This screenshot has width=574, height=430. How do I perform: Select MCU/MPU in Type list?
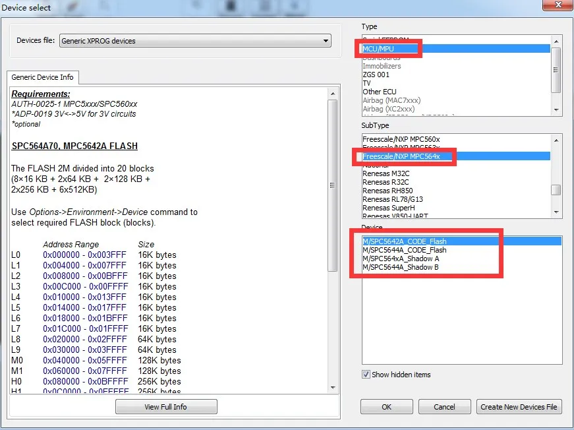point(456,49)
